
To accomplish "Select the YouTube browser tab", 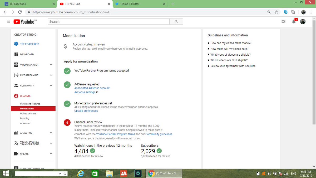I will pos(85,4).
